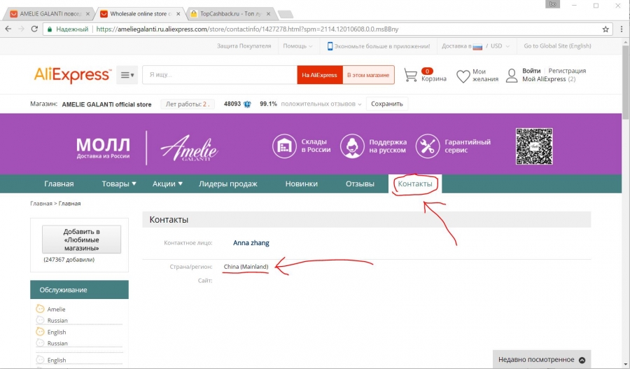The width and height of the screenshot is (630, 369).
Task: Click the Russian support agent icon
Action: (352, 146)
